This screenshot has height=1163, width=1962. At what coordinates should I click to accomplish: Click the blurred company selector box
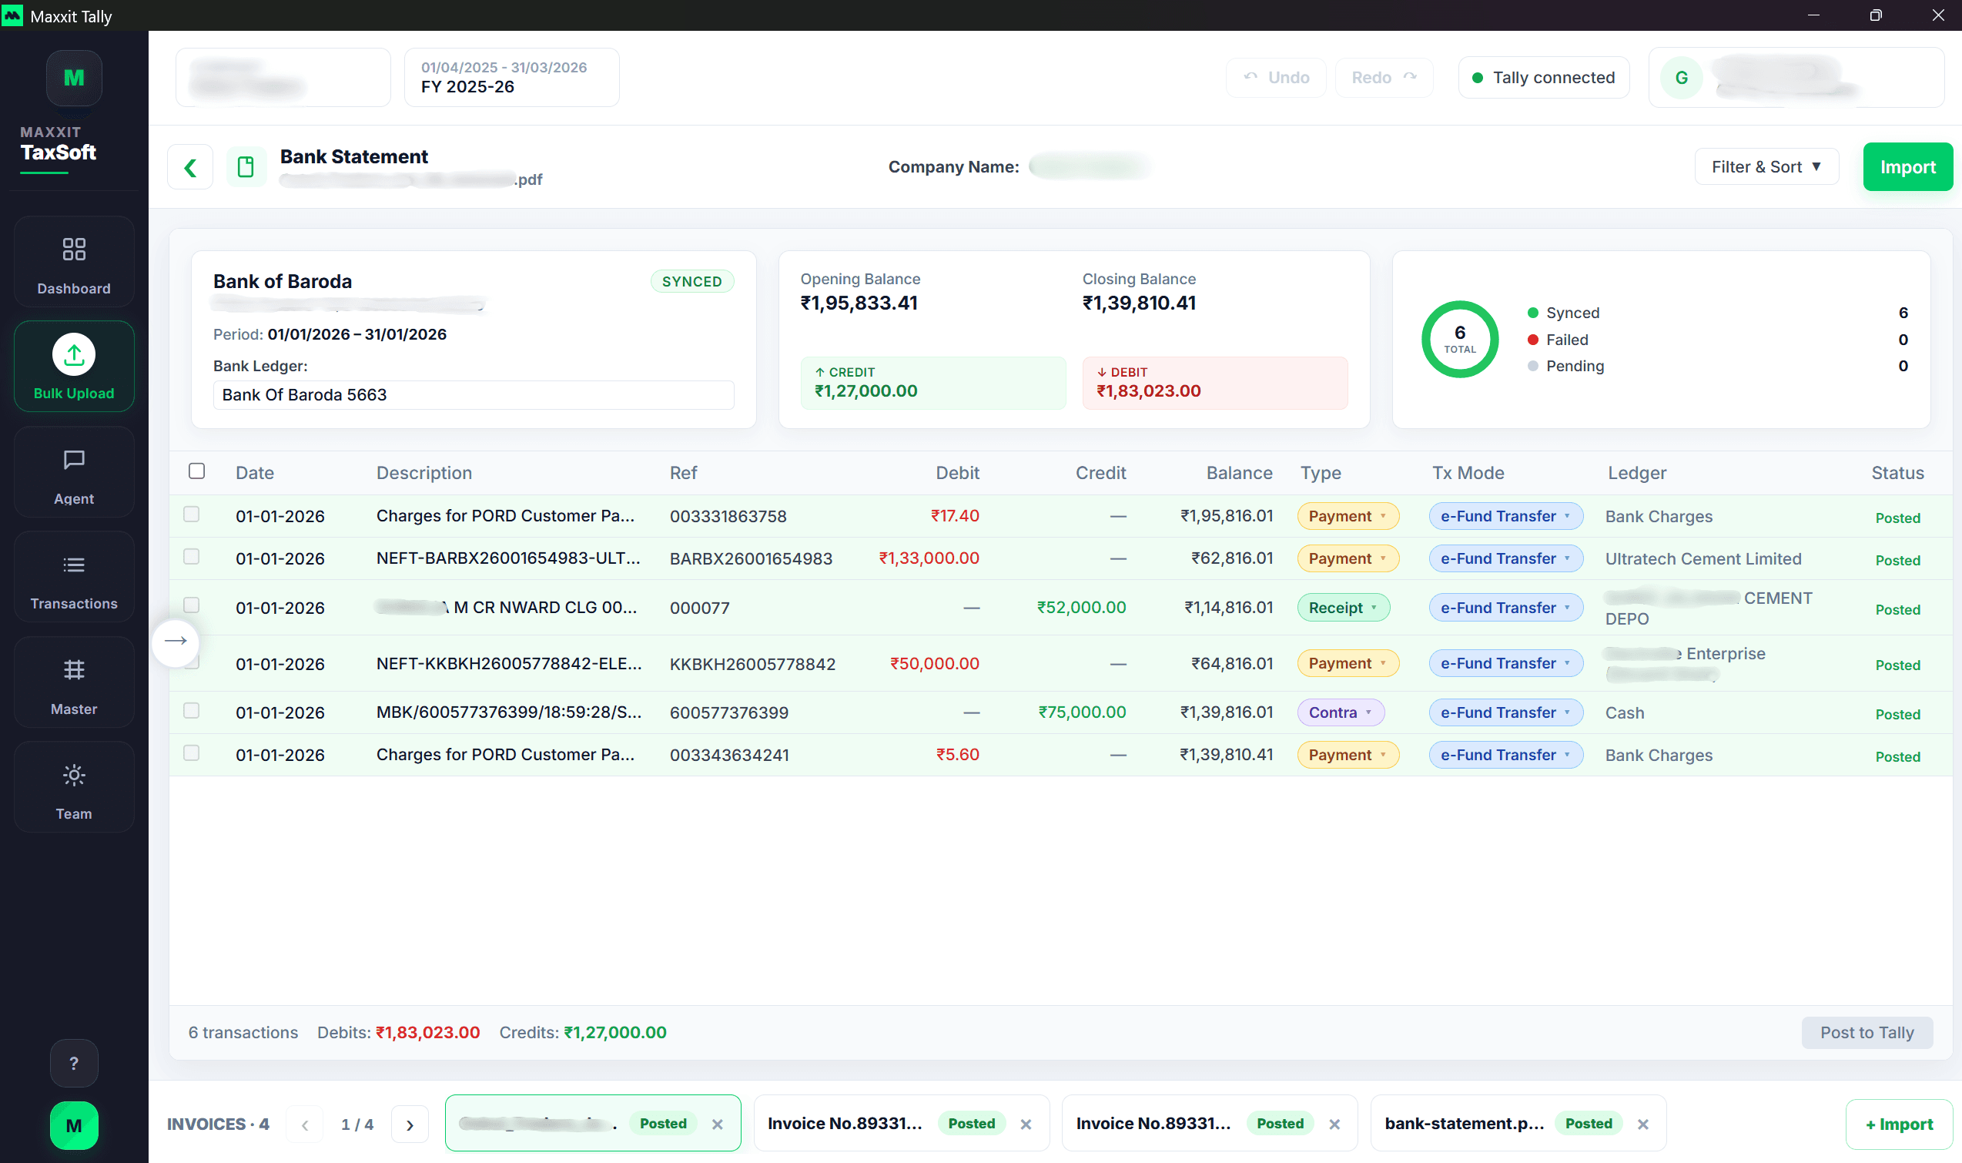pyautogui.click(x=283, y=78)
